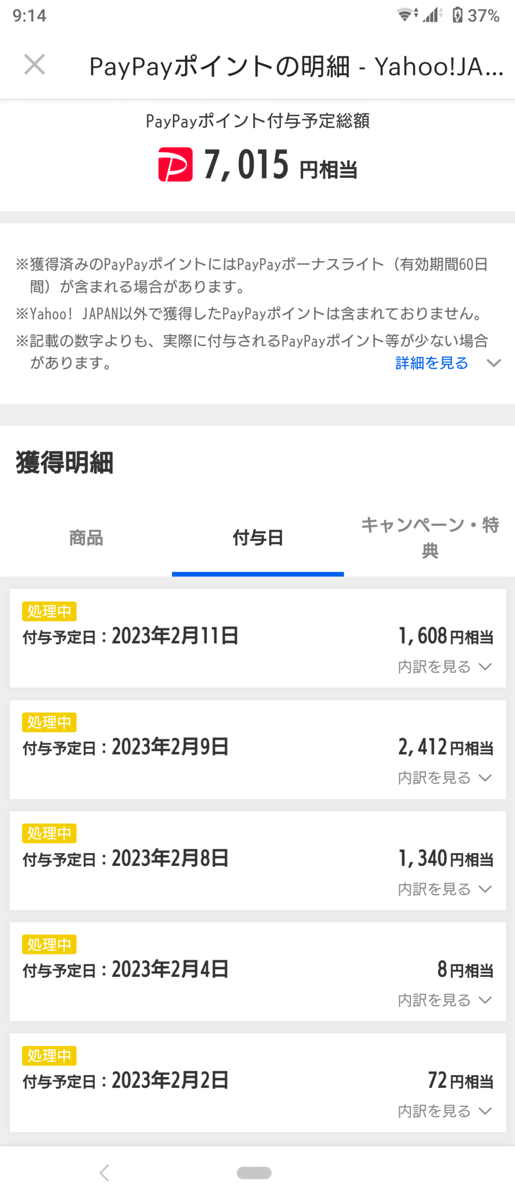The image size is (515, 1204).
Task: Expand 内訳を見る for February 9 entry
Action: [445, 778]
